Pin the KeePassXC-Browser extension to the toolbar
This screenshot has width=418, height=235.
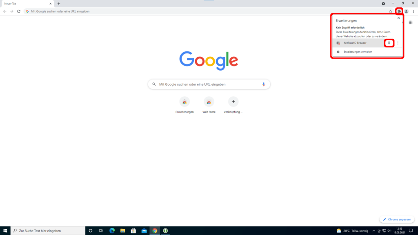coord(389,43)
